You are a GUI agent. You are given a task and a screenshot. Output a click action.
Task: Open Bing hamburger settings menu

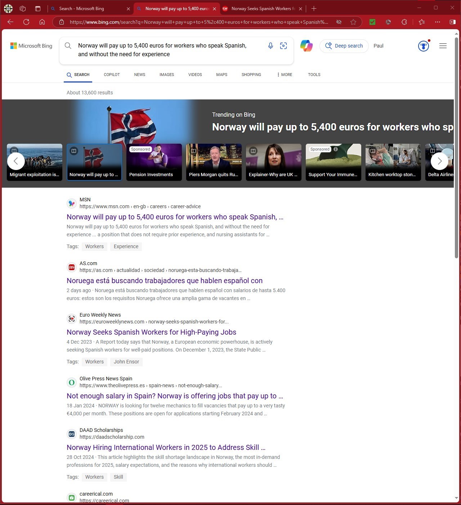(443, 46)
